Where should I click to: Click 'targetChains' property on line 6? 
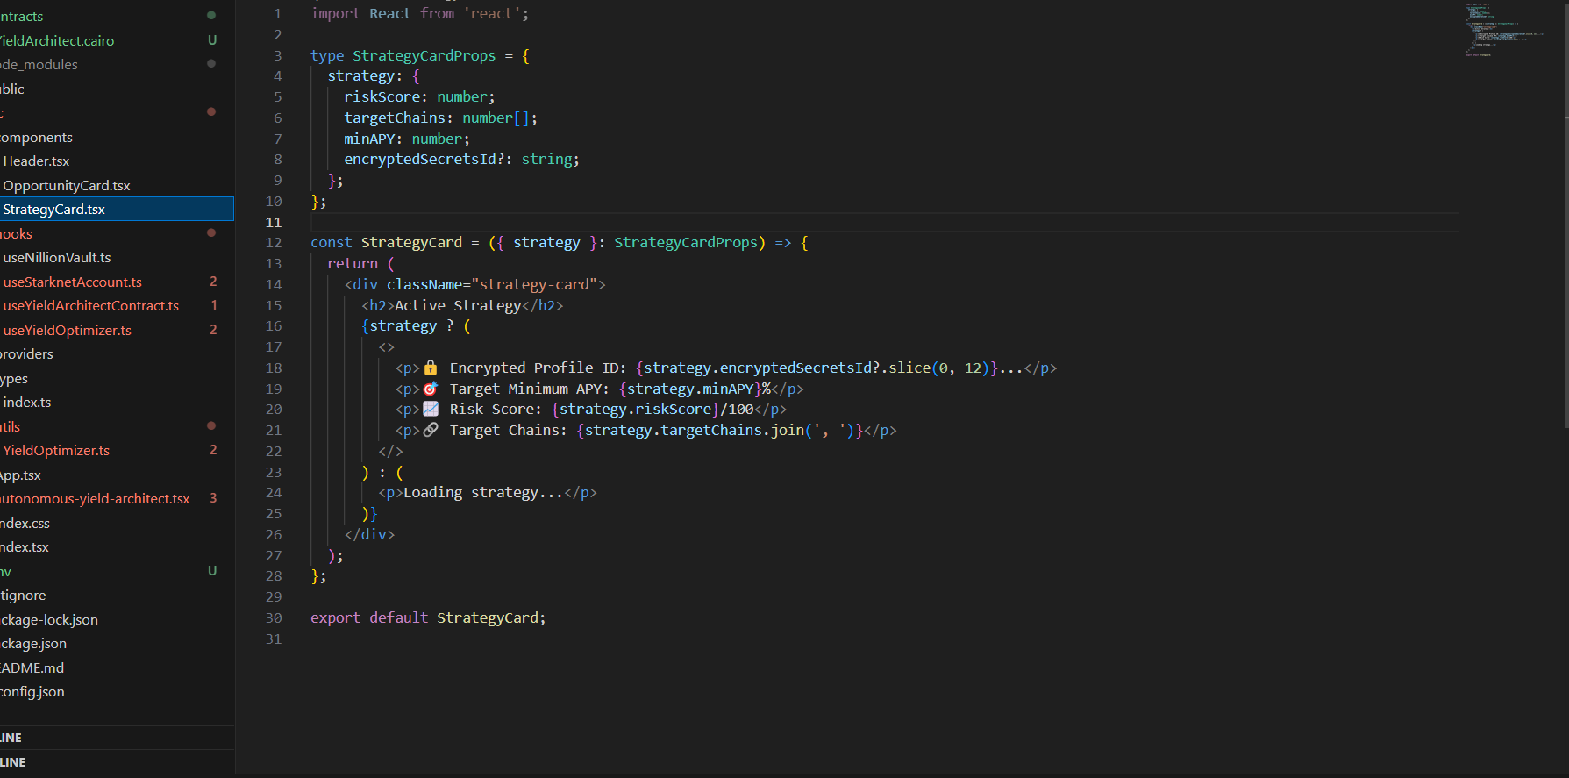pyautogui.click(x=395, y=118)
